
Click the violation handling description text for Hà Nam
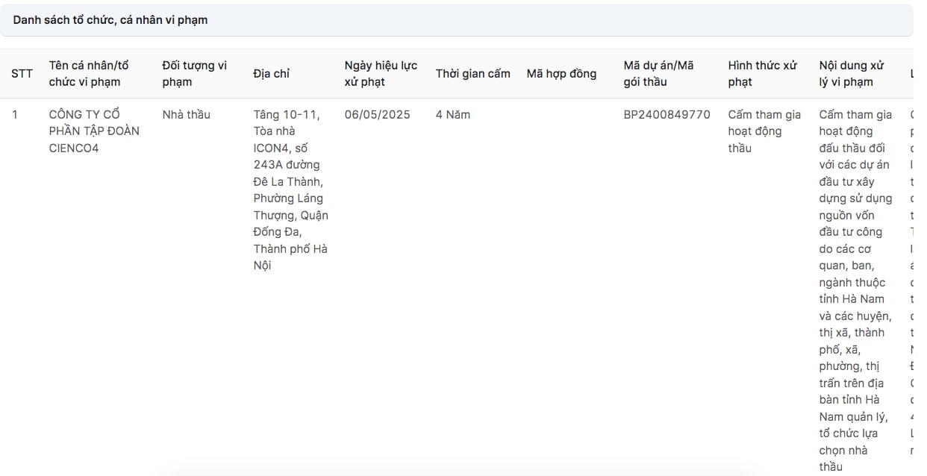[x=855, y=290]
